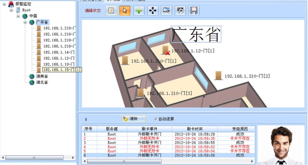Screen dimensions: 308x165
Task: Select the four-way move tool
Action: [153, 10]
